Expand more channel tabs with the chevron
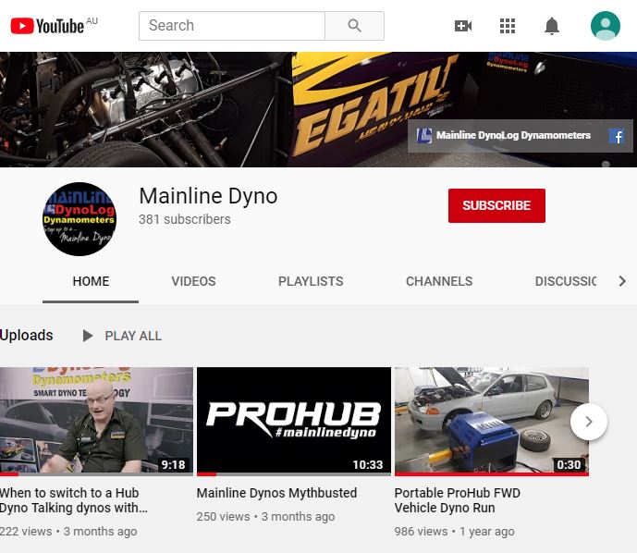 (x=622, y=281)
